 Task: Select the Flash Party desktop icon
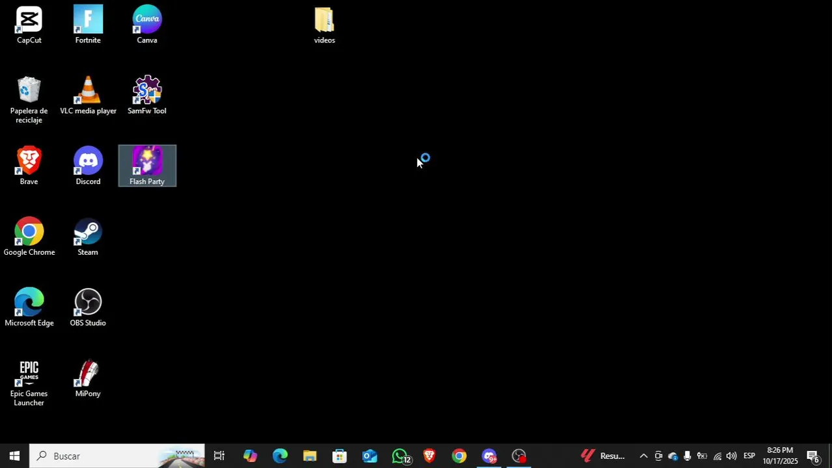[147, 166]
